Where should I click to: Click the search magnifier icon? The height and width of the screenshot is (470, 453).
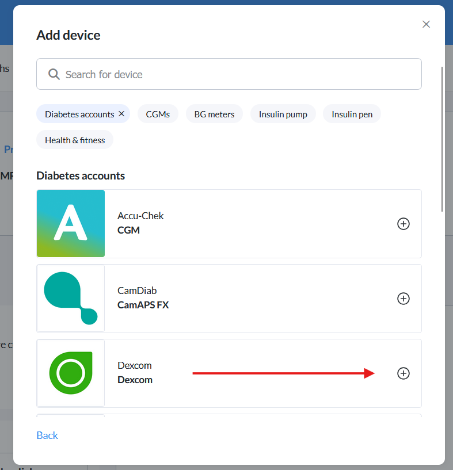[54, 74]
